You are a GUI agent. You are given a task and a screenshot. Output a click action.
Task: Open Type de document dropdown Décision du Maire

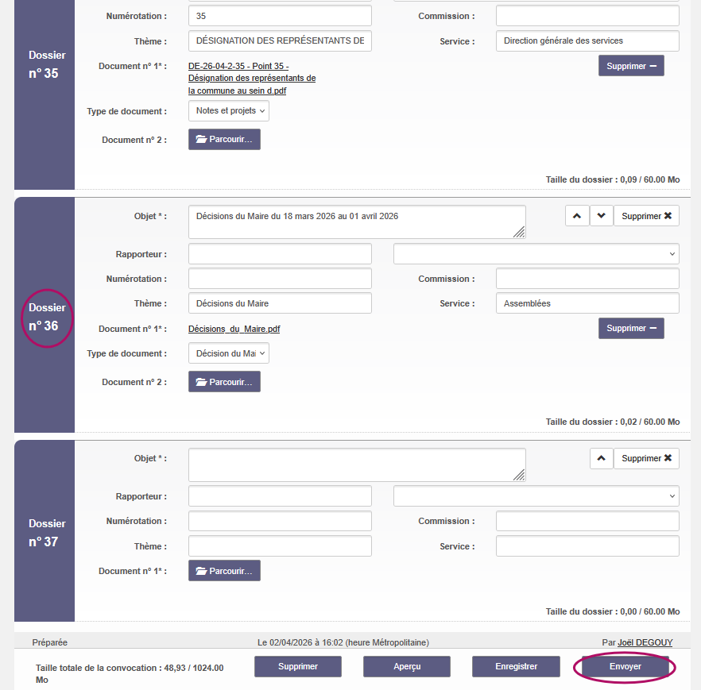pyautogui.click(x=229, y=353)
